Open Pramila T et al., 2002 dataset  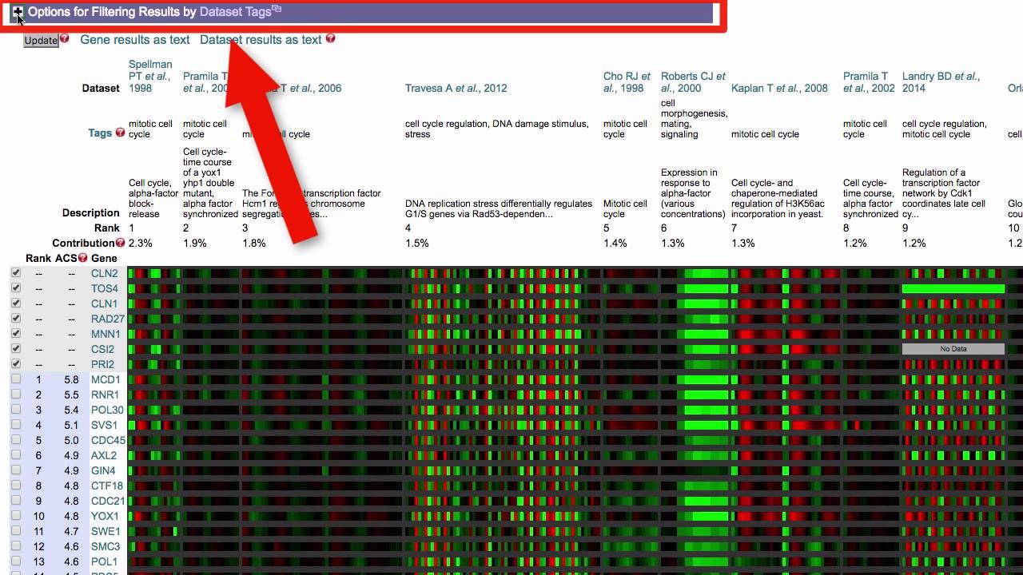click(869, 82)
